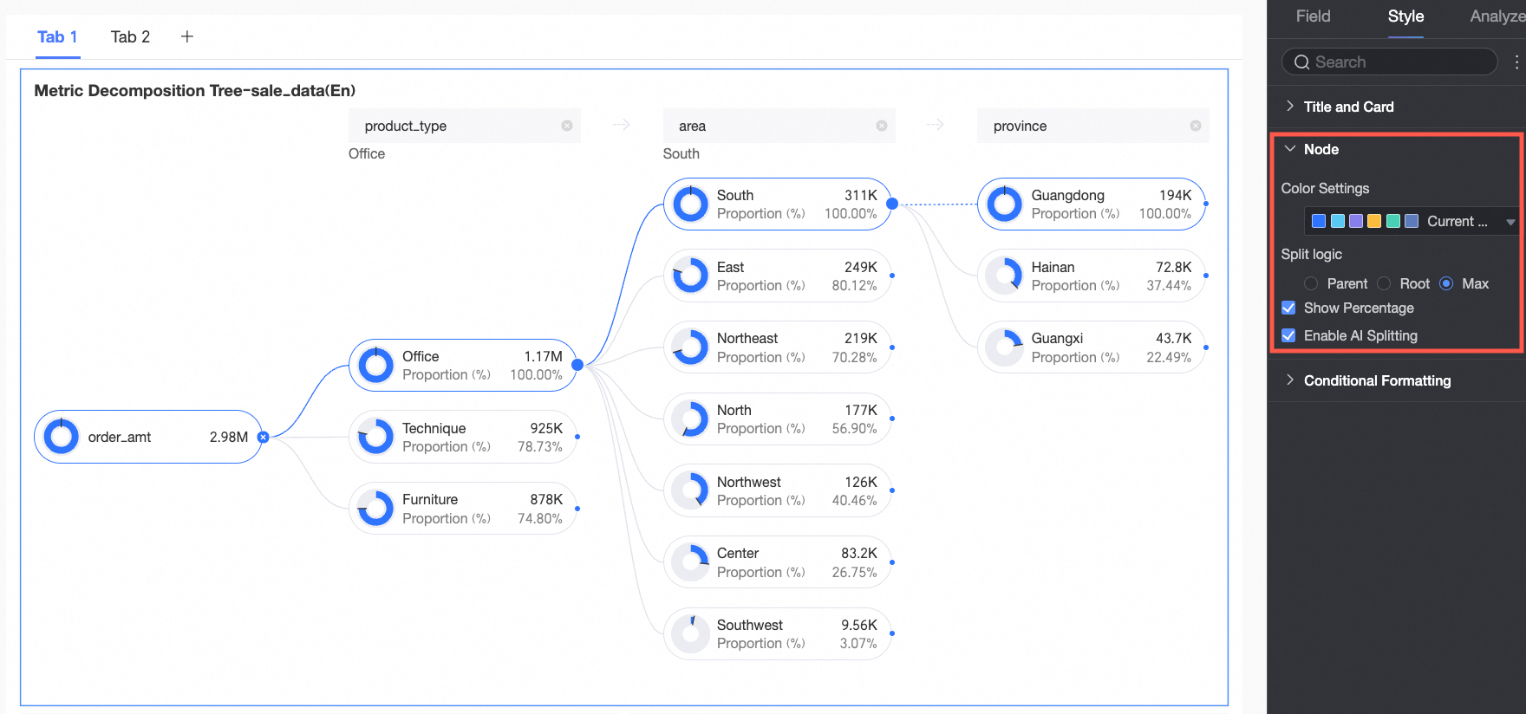Switch to Tab 2
1526x714 pixels.
[130, 37]
